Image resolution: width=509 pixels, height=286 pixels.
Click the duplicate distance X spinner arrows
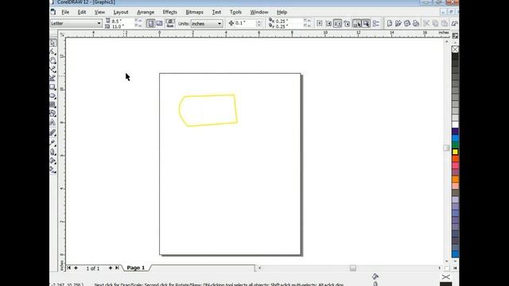click(307, 21)
